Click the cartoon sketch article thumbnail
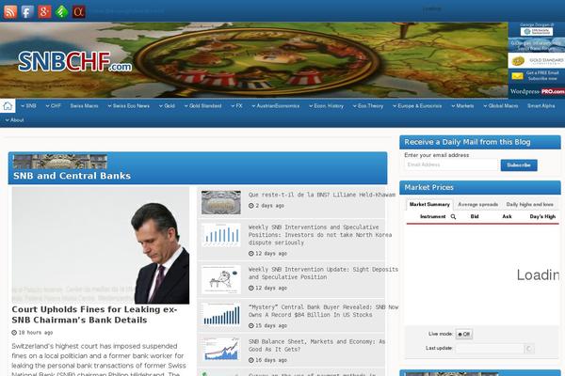This screenshot has height=376, width=565. 221,279
